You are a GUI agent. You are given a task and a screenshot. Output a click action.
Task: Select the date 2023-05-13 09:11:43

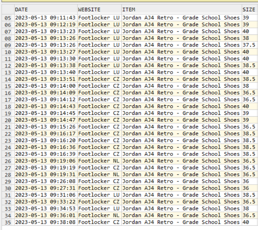(45, 18)
